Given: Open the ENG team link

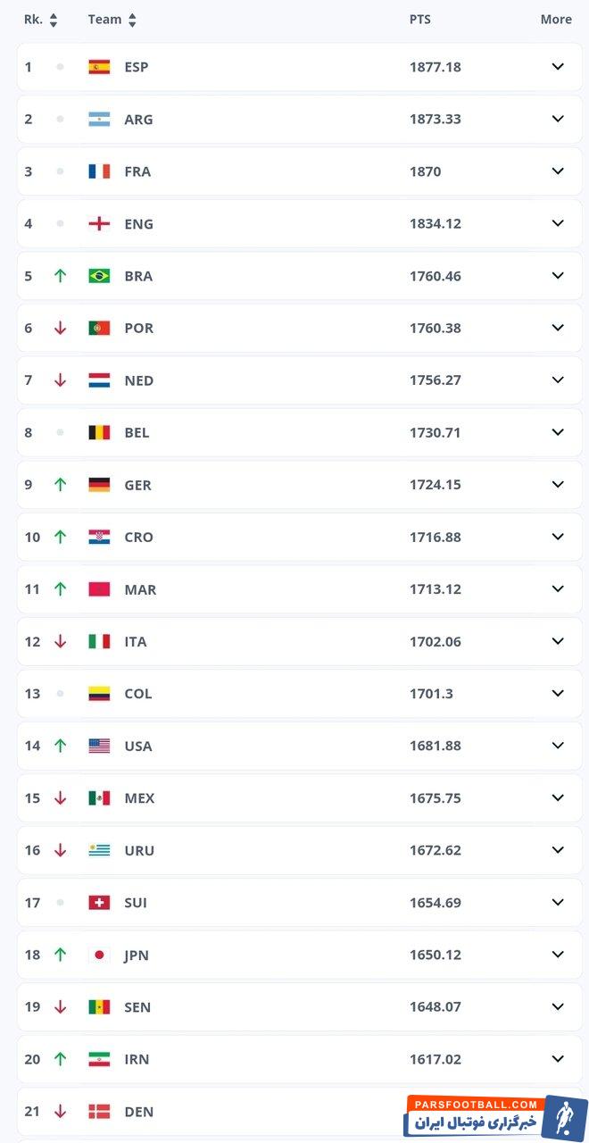Looking at the screenshot, I should pos(138,224).
